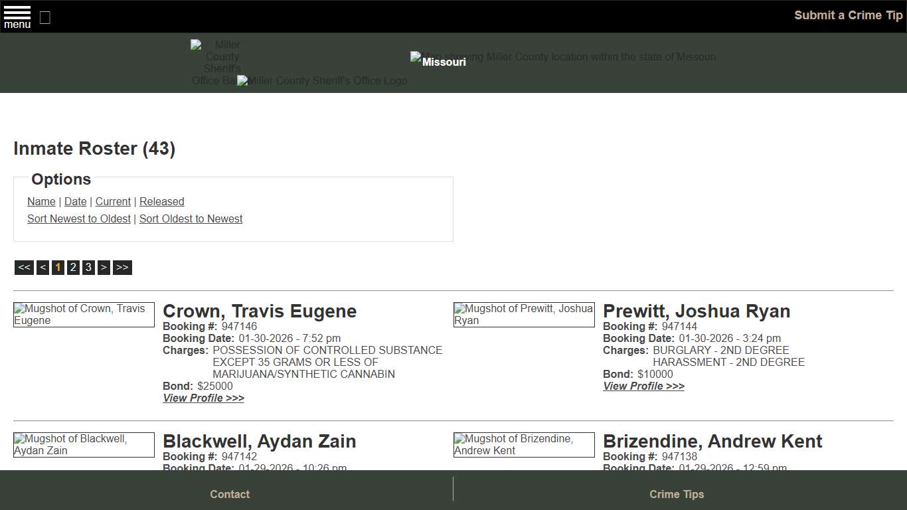Viewport: 907px width, 510px height.
Task: Sort the roster by Name
Action: (x=41, y=201)
